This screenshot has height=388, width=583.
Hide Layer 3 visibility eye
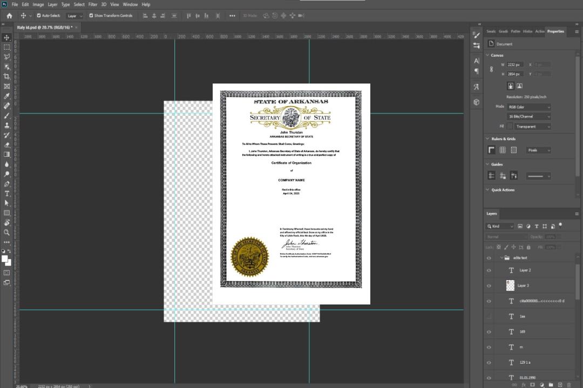(x=489, y=286)
